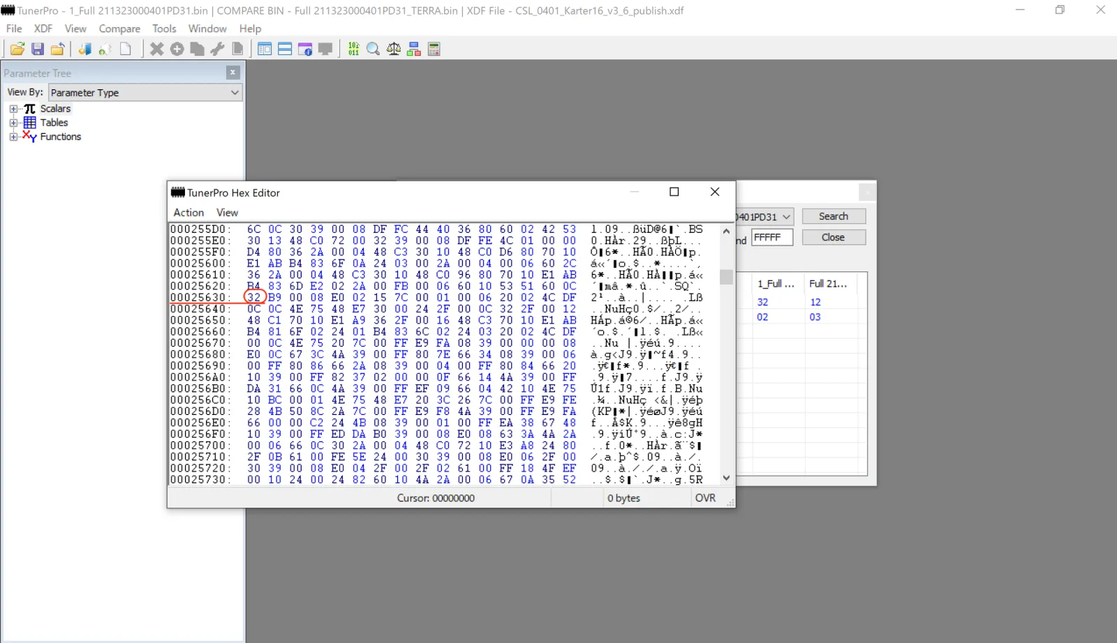Open the Tools menu
The image size is (1117, 643).
pyautogui.click(x=164, y=29)
